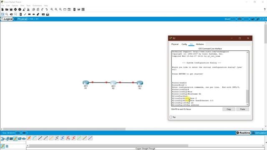
Task: Add a Complex PDU with open envelope
Action: tap(48, 14)
